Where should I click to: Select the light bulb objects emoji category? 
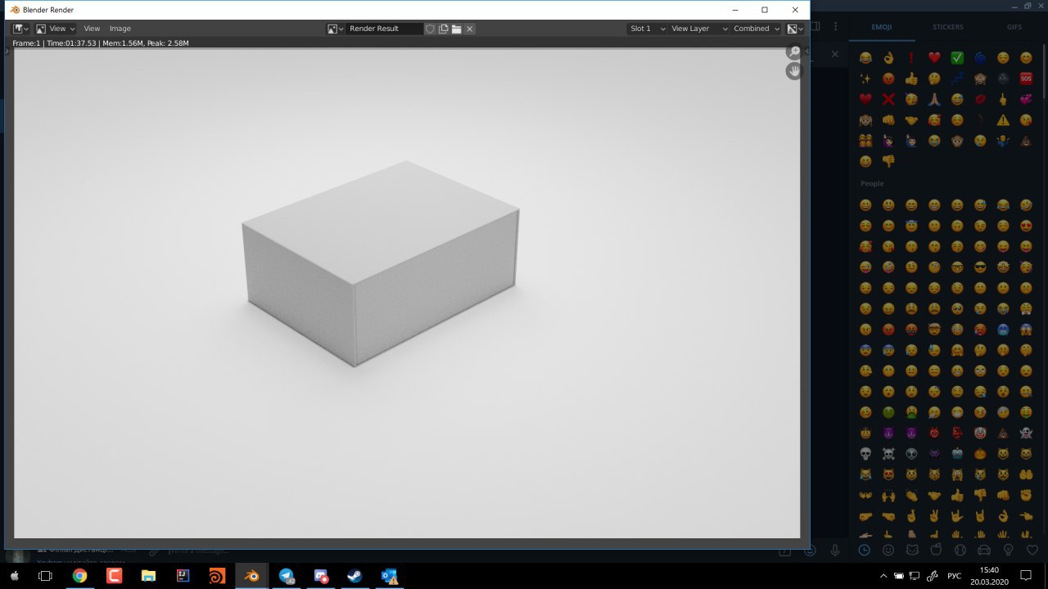coord(1009,550)
